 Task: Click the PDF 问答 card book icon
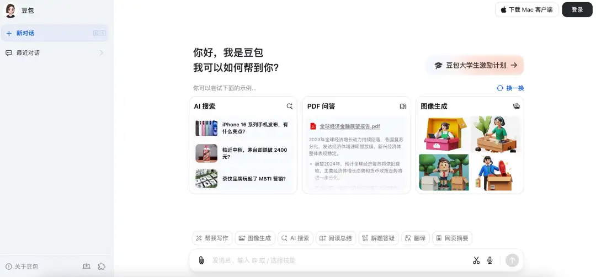pyautogui.click(x=403, y=106)
